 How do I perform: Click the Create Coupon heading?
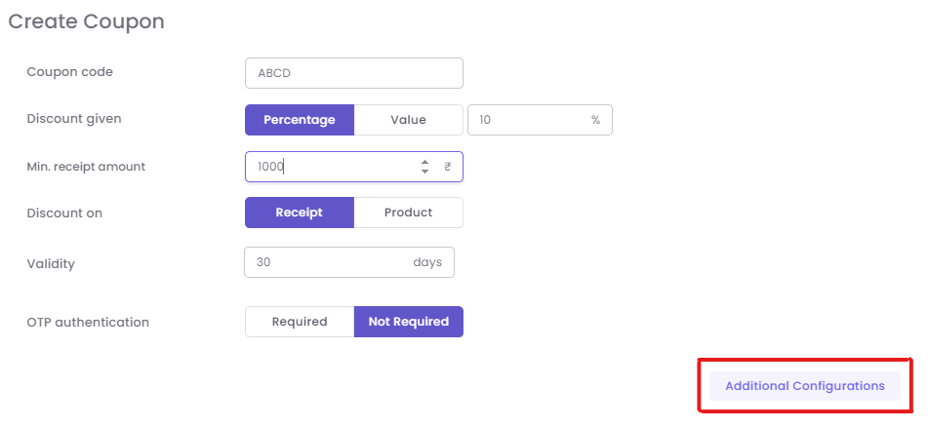pos(86,20)
